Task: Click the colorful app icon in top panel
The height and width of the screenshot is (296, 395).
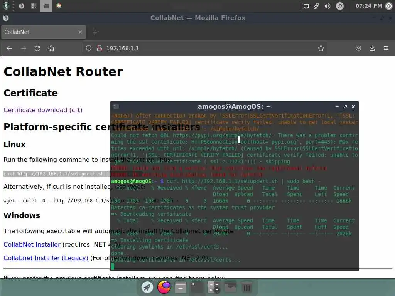Action: 59,6
